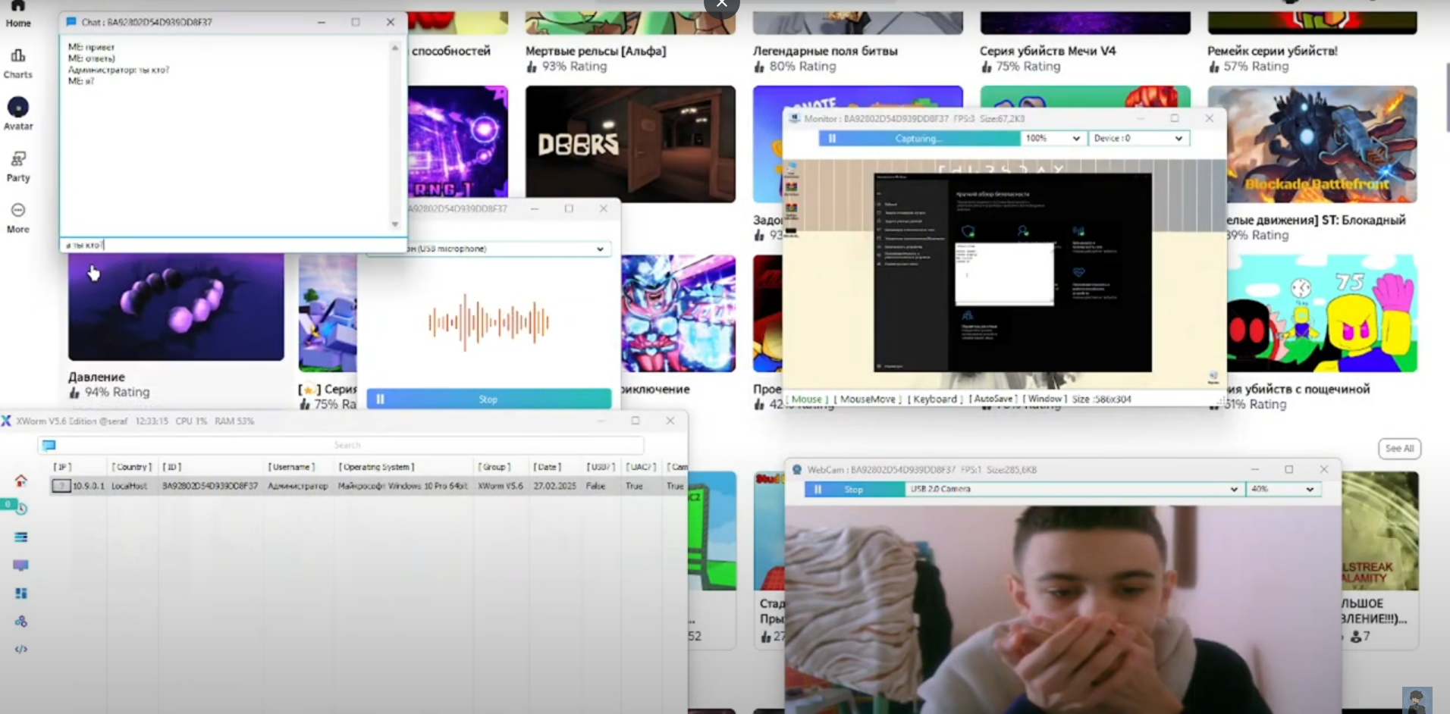Click the [ ID ] column header
This screenshot has width=1450, height=714.
[172, 467]
